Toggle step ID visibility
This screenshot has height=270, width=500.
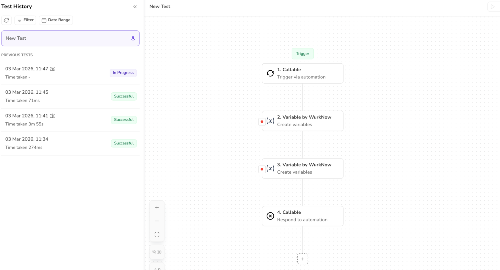point(157,252)
